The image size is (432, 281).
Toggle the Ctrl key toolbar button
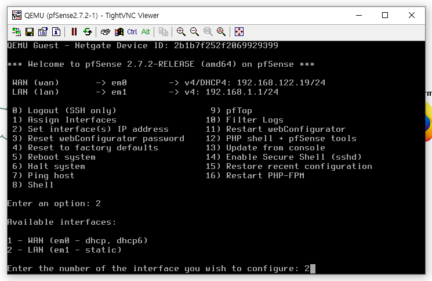(132, 32)
